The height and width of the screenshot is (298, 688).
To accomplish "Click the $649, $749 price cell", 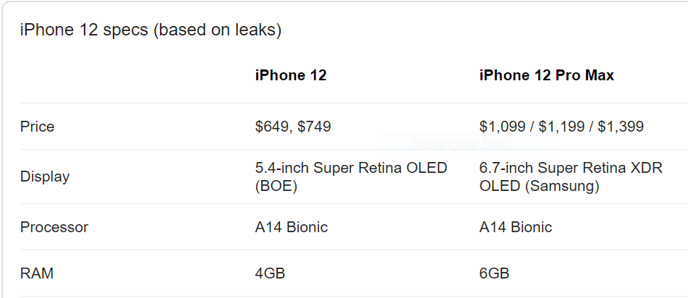I will pos(293,127).
